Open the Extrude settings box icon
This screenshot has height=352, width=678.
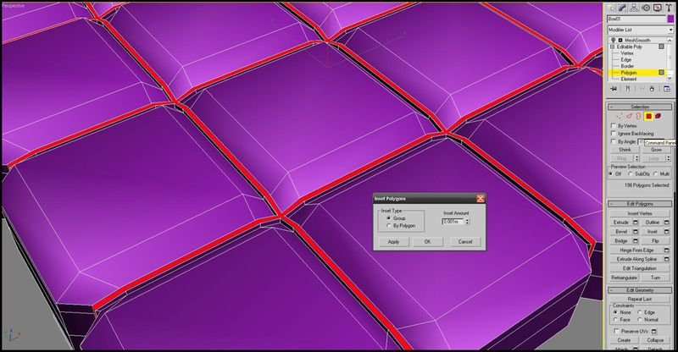pos(636,223)
